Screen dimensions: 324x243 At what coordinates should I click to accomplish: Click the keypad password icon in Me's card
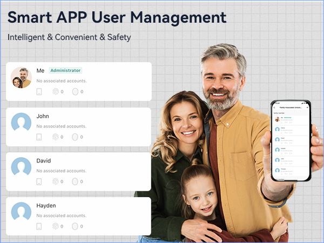75,92
